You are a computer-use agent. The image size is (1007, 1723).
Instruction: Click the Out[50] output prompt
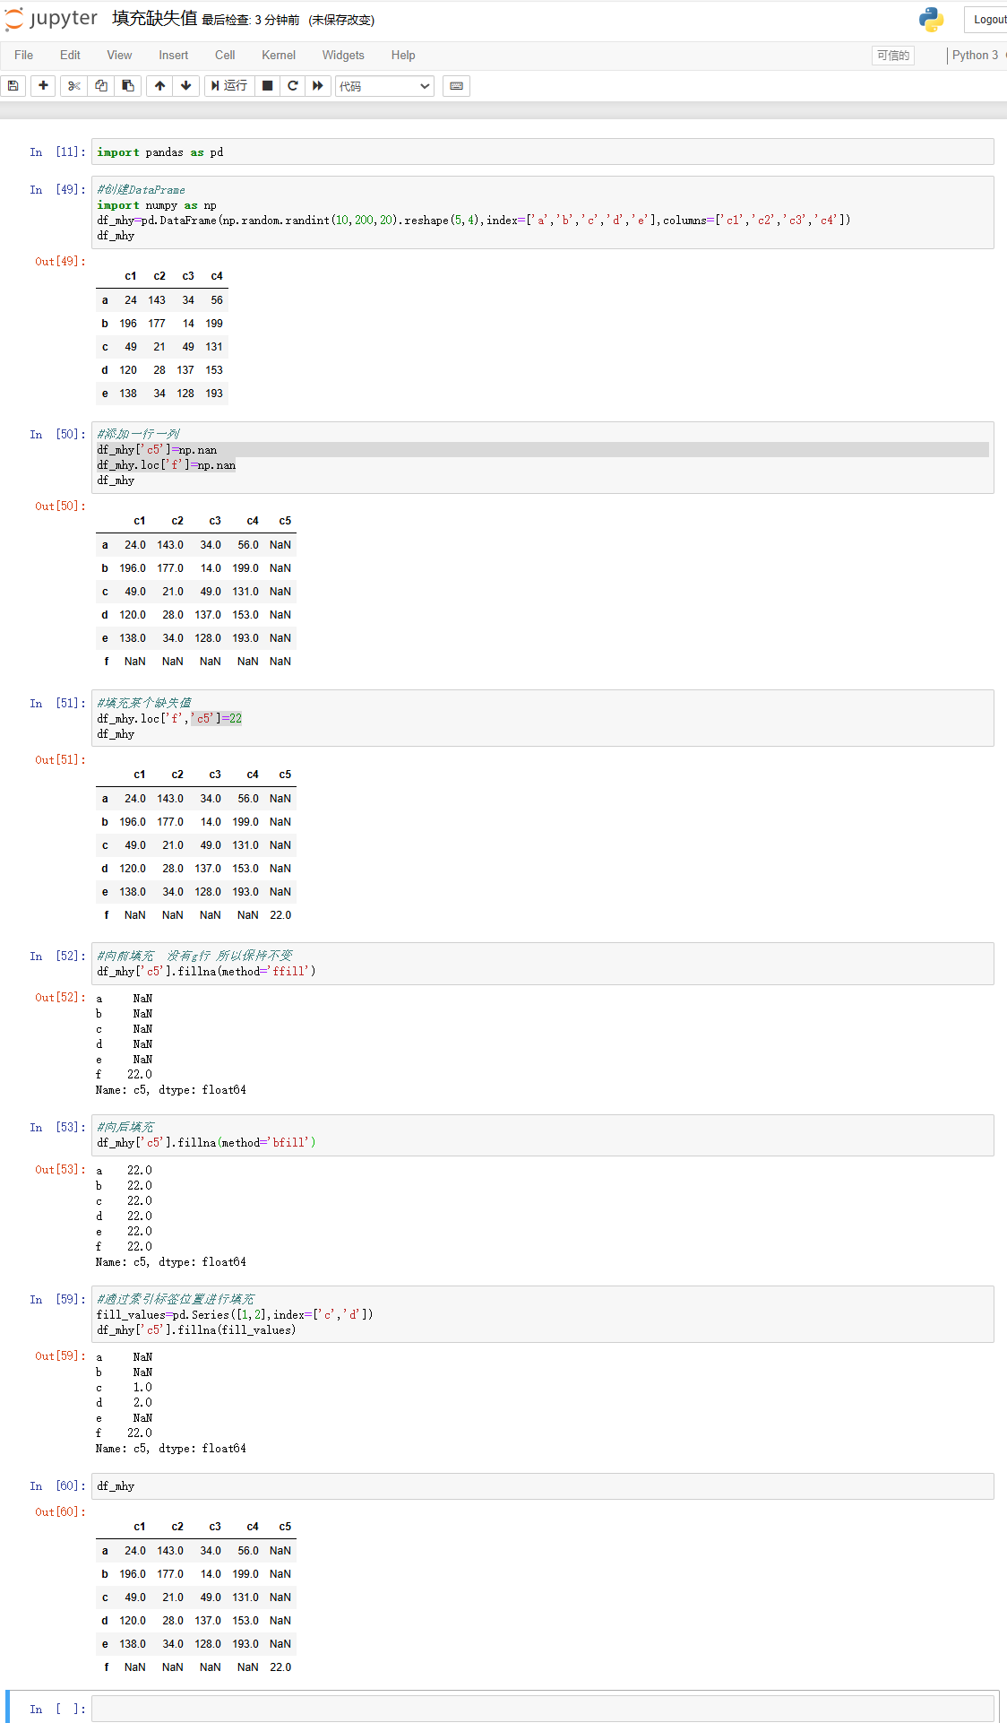coord(60,507)
